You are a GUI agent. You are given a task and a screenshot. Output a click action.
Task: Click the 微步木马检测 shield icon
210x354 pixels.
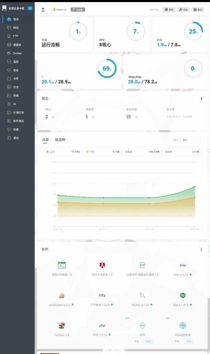click(102, 265)
